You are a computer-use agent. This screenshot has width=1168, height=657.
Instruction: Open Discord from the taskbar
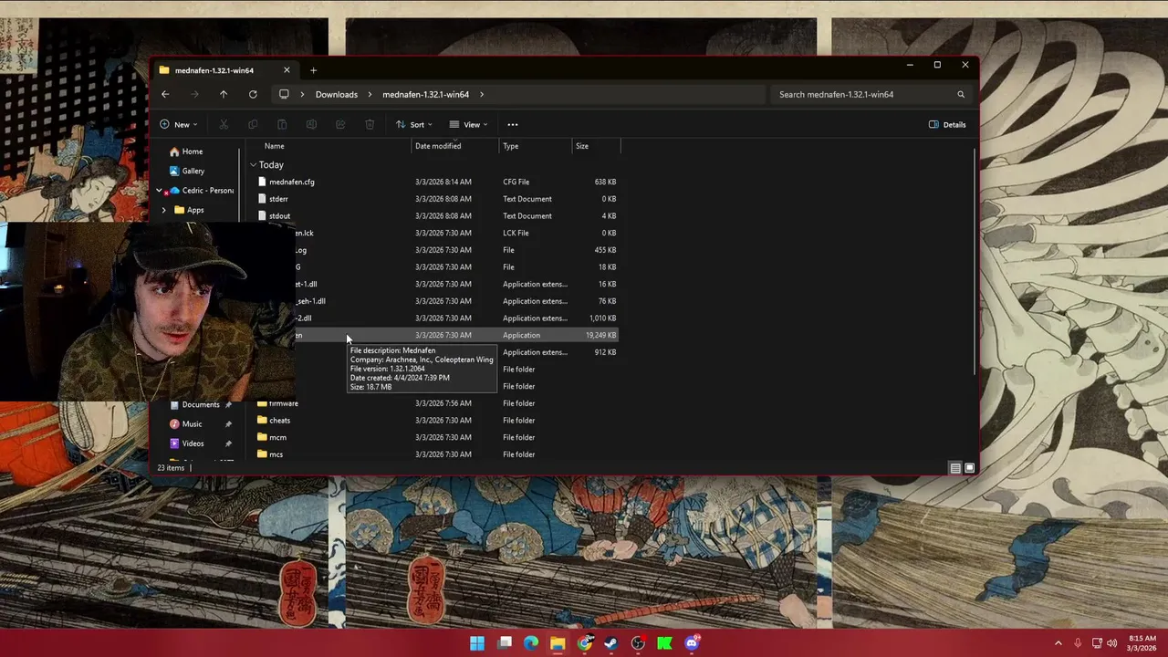tap(692, 643)
